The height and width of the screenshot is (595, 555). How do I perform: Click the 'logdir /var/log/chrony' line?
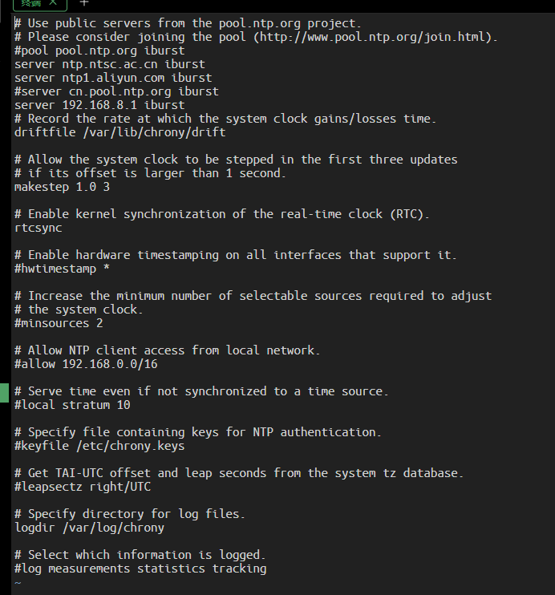coord(89,528)
